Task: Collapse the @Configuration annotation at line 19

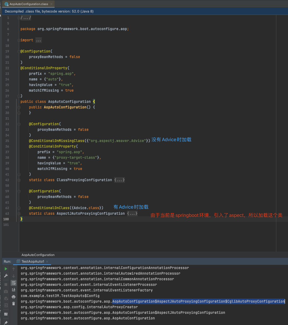Action: click(19, 51)
